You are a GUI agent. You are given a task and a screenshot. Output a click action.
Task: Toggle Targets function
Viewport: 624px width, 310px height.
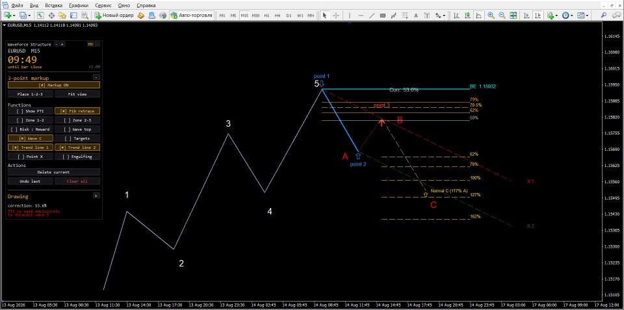click(x=77, y=138)
